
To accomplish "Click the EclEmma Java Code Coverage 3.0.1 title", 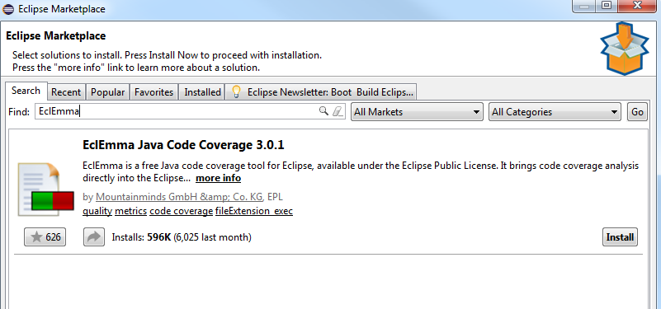I will click(x=183, y=145).
